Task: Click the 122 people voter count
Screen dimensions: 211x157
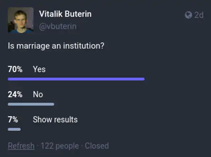Action: click(x=60, y=146)
